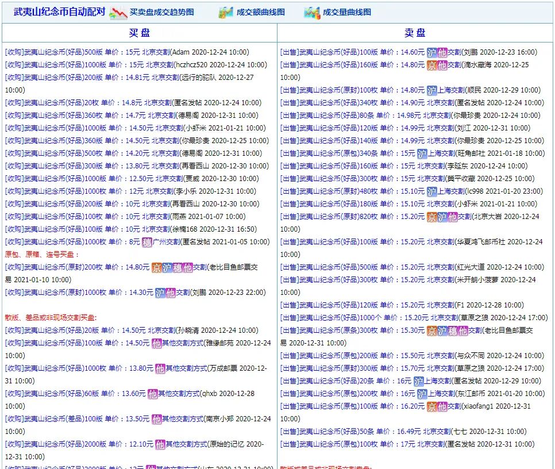
Task: Click 他 badge in qhxb buy row
Action: (152, 394)
